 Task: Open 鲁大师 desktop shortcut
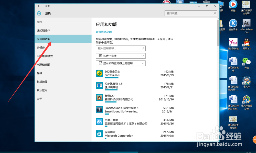tap(247, 82)
